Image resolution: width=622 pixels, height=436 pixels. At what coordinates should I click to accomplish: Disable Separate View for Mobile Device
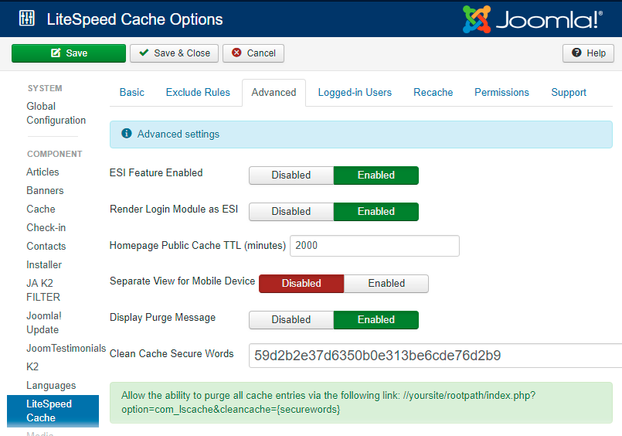301,284
